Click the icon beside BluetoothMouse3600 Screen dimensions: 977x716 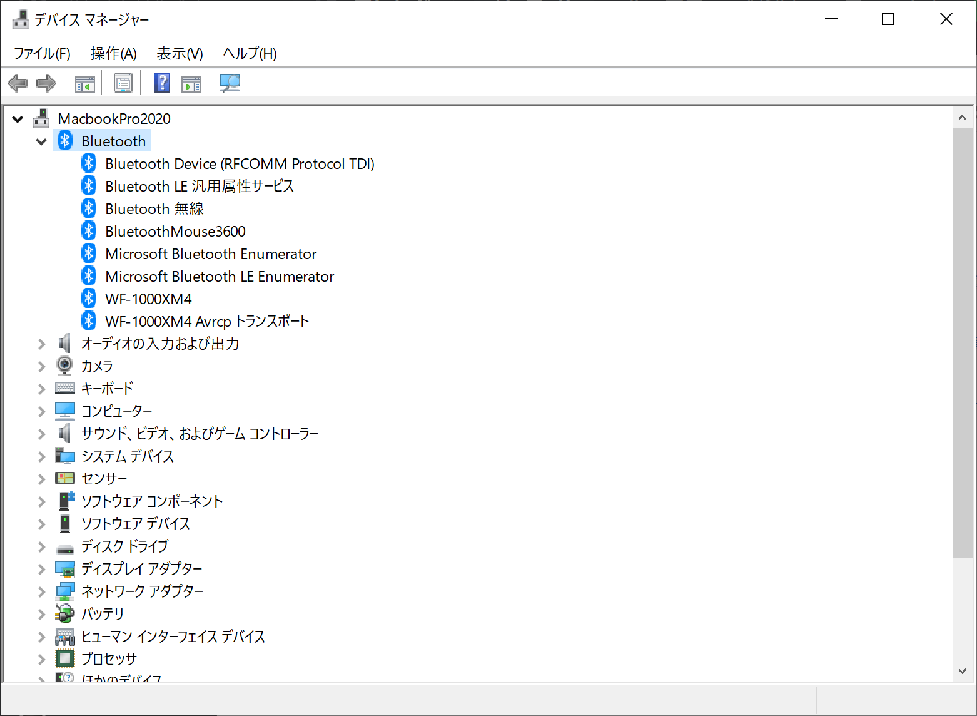[x=89, y=231]
